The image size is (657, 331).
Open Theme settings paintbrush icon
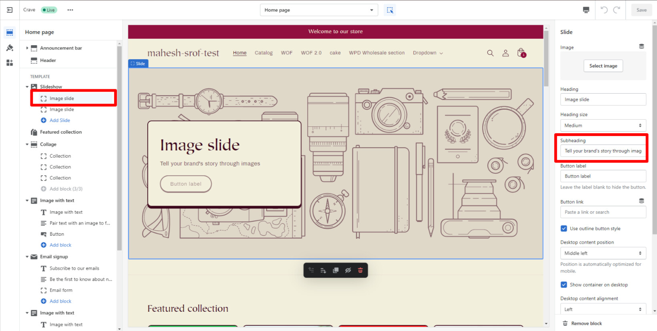[x=10, y=48]
